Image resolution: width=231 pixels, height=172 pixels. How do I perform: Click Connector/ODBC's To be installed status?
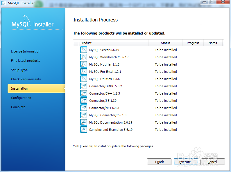pyautogui.click(x=166, y=86)
